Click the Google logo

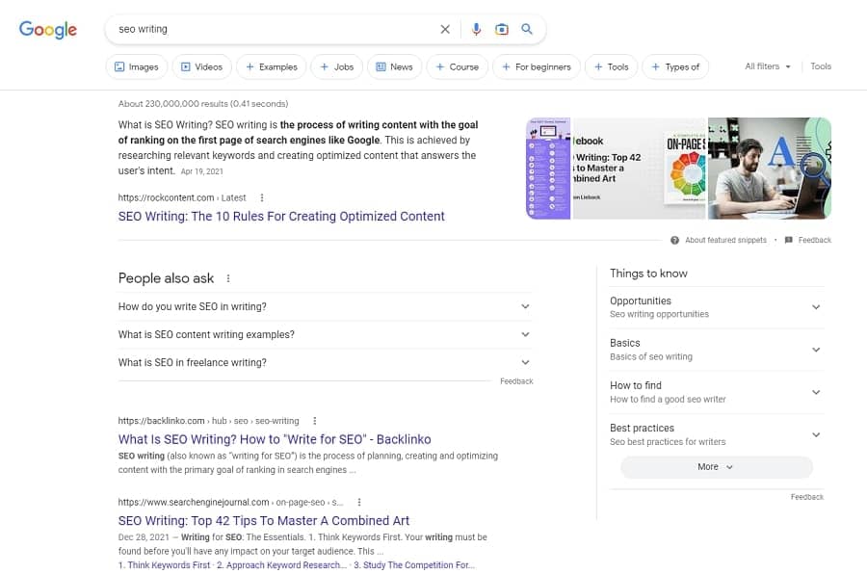(x=48, y=29)
